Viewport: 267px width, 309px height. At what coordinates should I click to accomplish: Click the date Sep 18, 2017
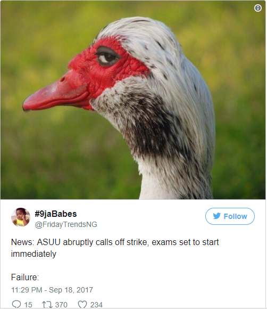tap(71, 290)
